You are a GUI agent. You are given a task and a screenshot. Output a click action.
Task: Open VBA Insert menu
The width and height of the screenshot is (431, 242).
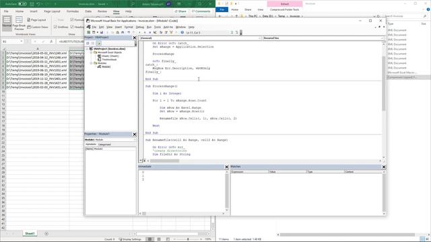119,27
